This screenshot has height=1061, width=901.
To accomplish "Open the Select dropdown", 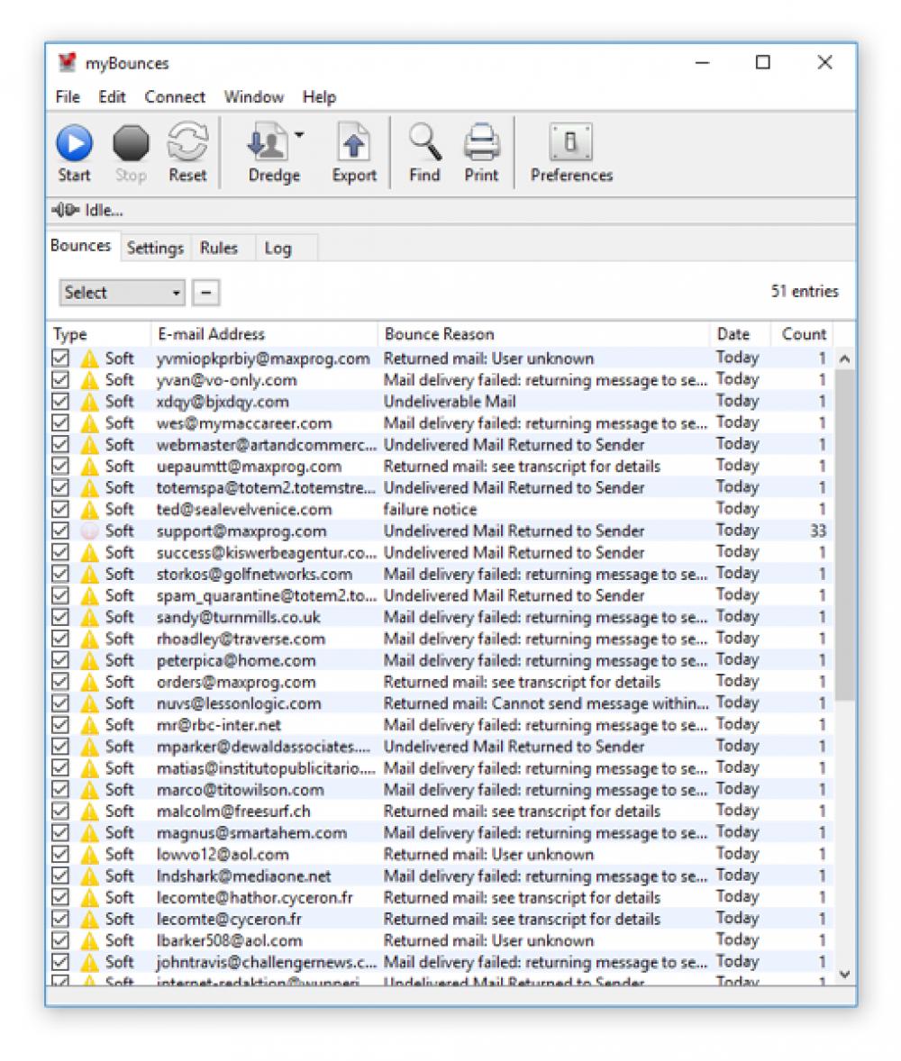I will (x=120, y=292).
